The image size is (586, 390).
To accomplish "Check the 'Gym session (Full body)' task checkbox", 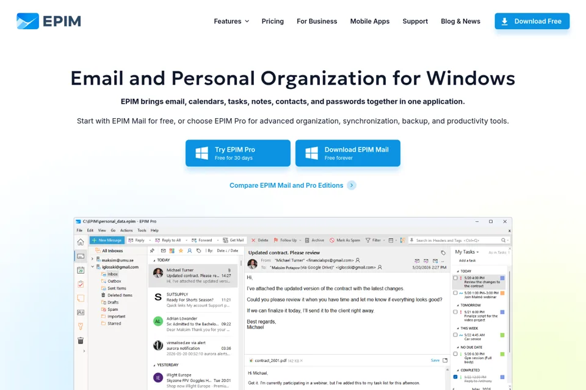I will click(455, 354).
